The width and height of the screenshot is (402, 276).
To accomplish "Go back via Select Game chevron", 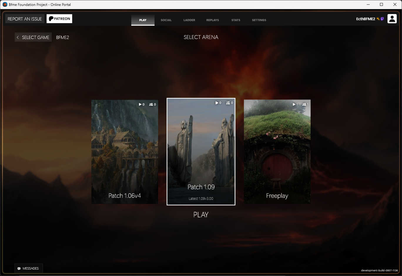I will pos(18,37).
